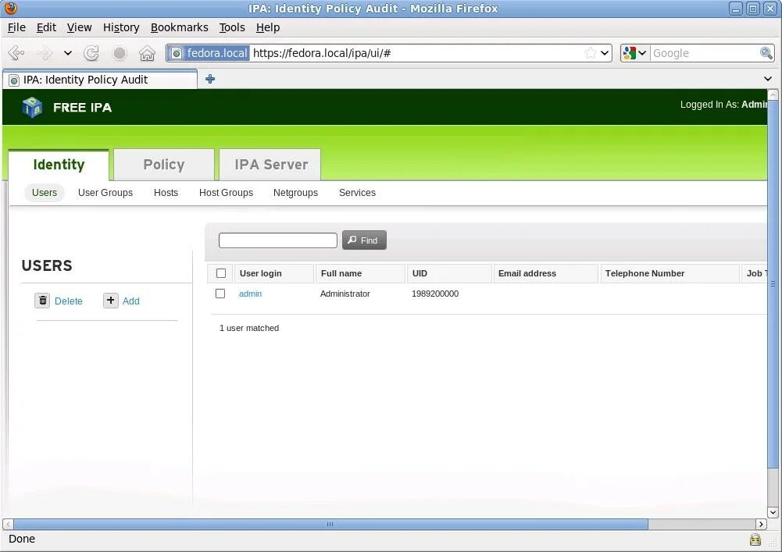Viewport: 782px width, 552px height.
Task: Open the Bookmarks menu
Action: click(180, 27)
